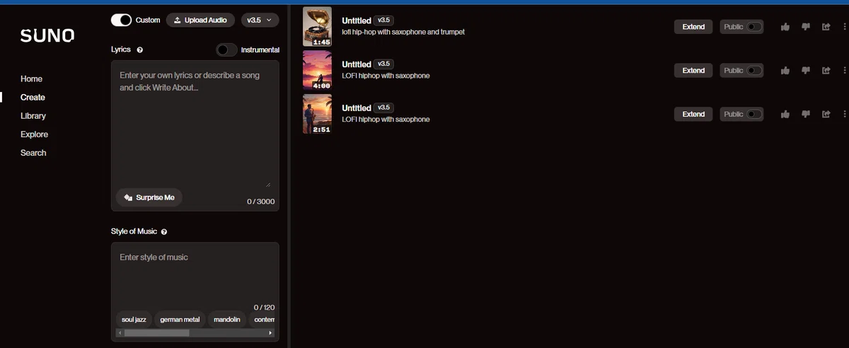Click the v3.5 badge on the 2:51 song
This screenshot has width=849, height=348.
click(384, 108)
